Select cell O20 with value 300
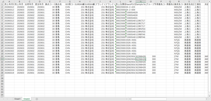 pos(151,56)
